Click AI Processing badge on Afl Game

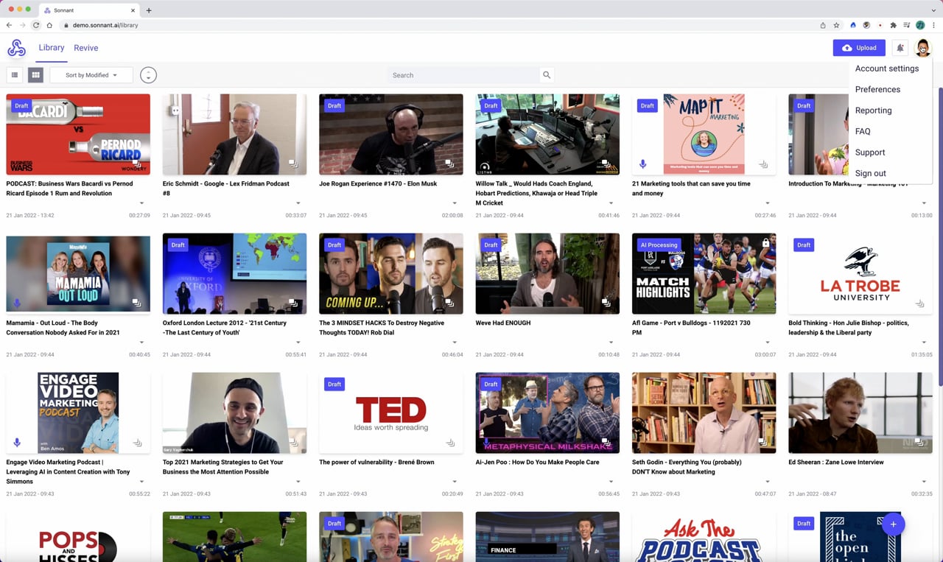tap(659, 245)
